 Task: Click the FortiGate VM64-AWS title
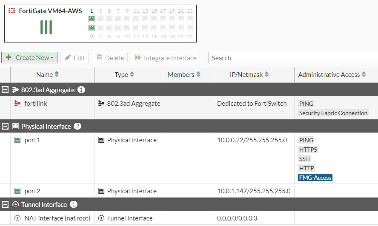[x=50, y=11]
